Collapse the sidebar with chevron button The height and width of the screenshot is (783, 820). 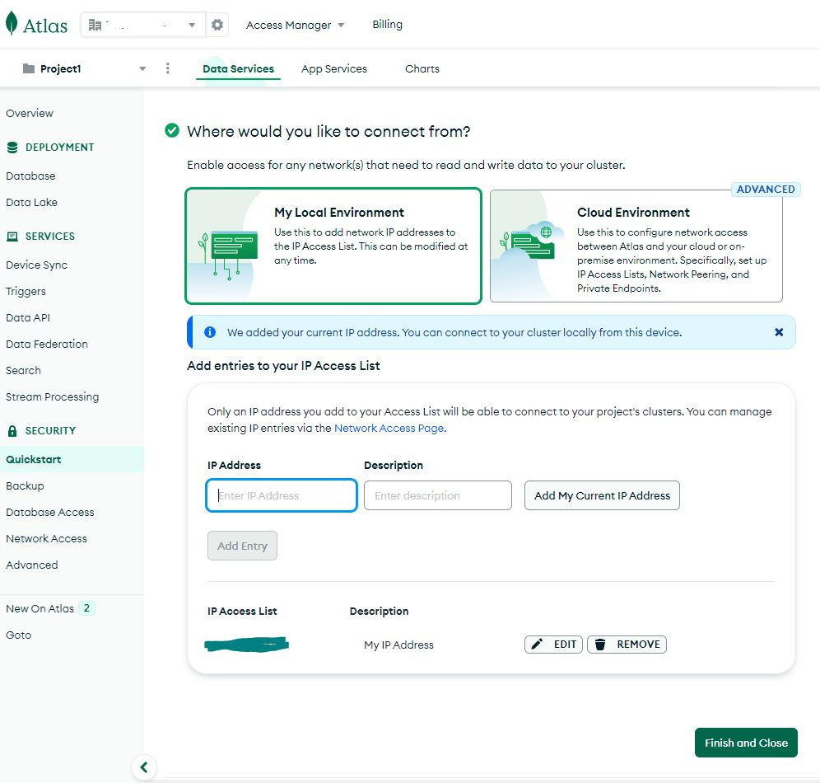[144, 767]
